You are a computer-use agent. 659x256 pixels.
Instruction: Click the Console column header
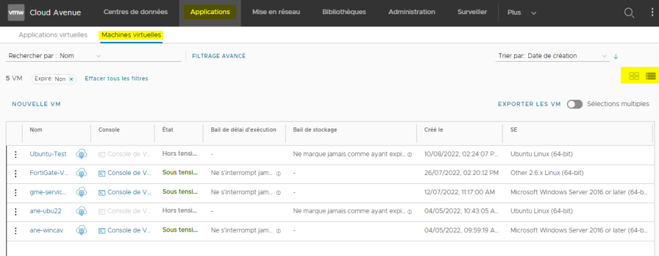point(109,129)
